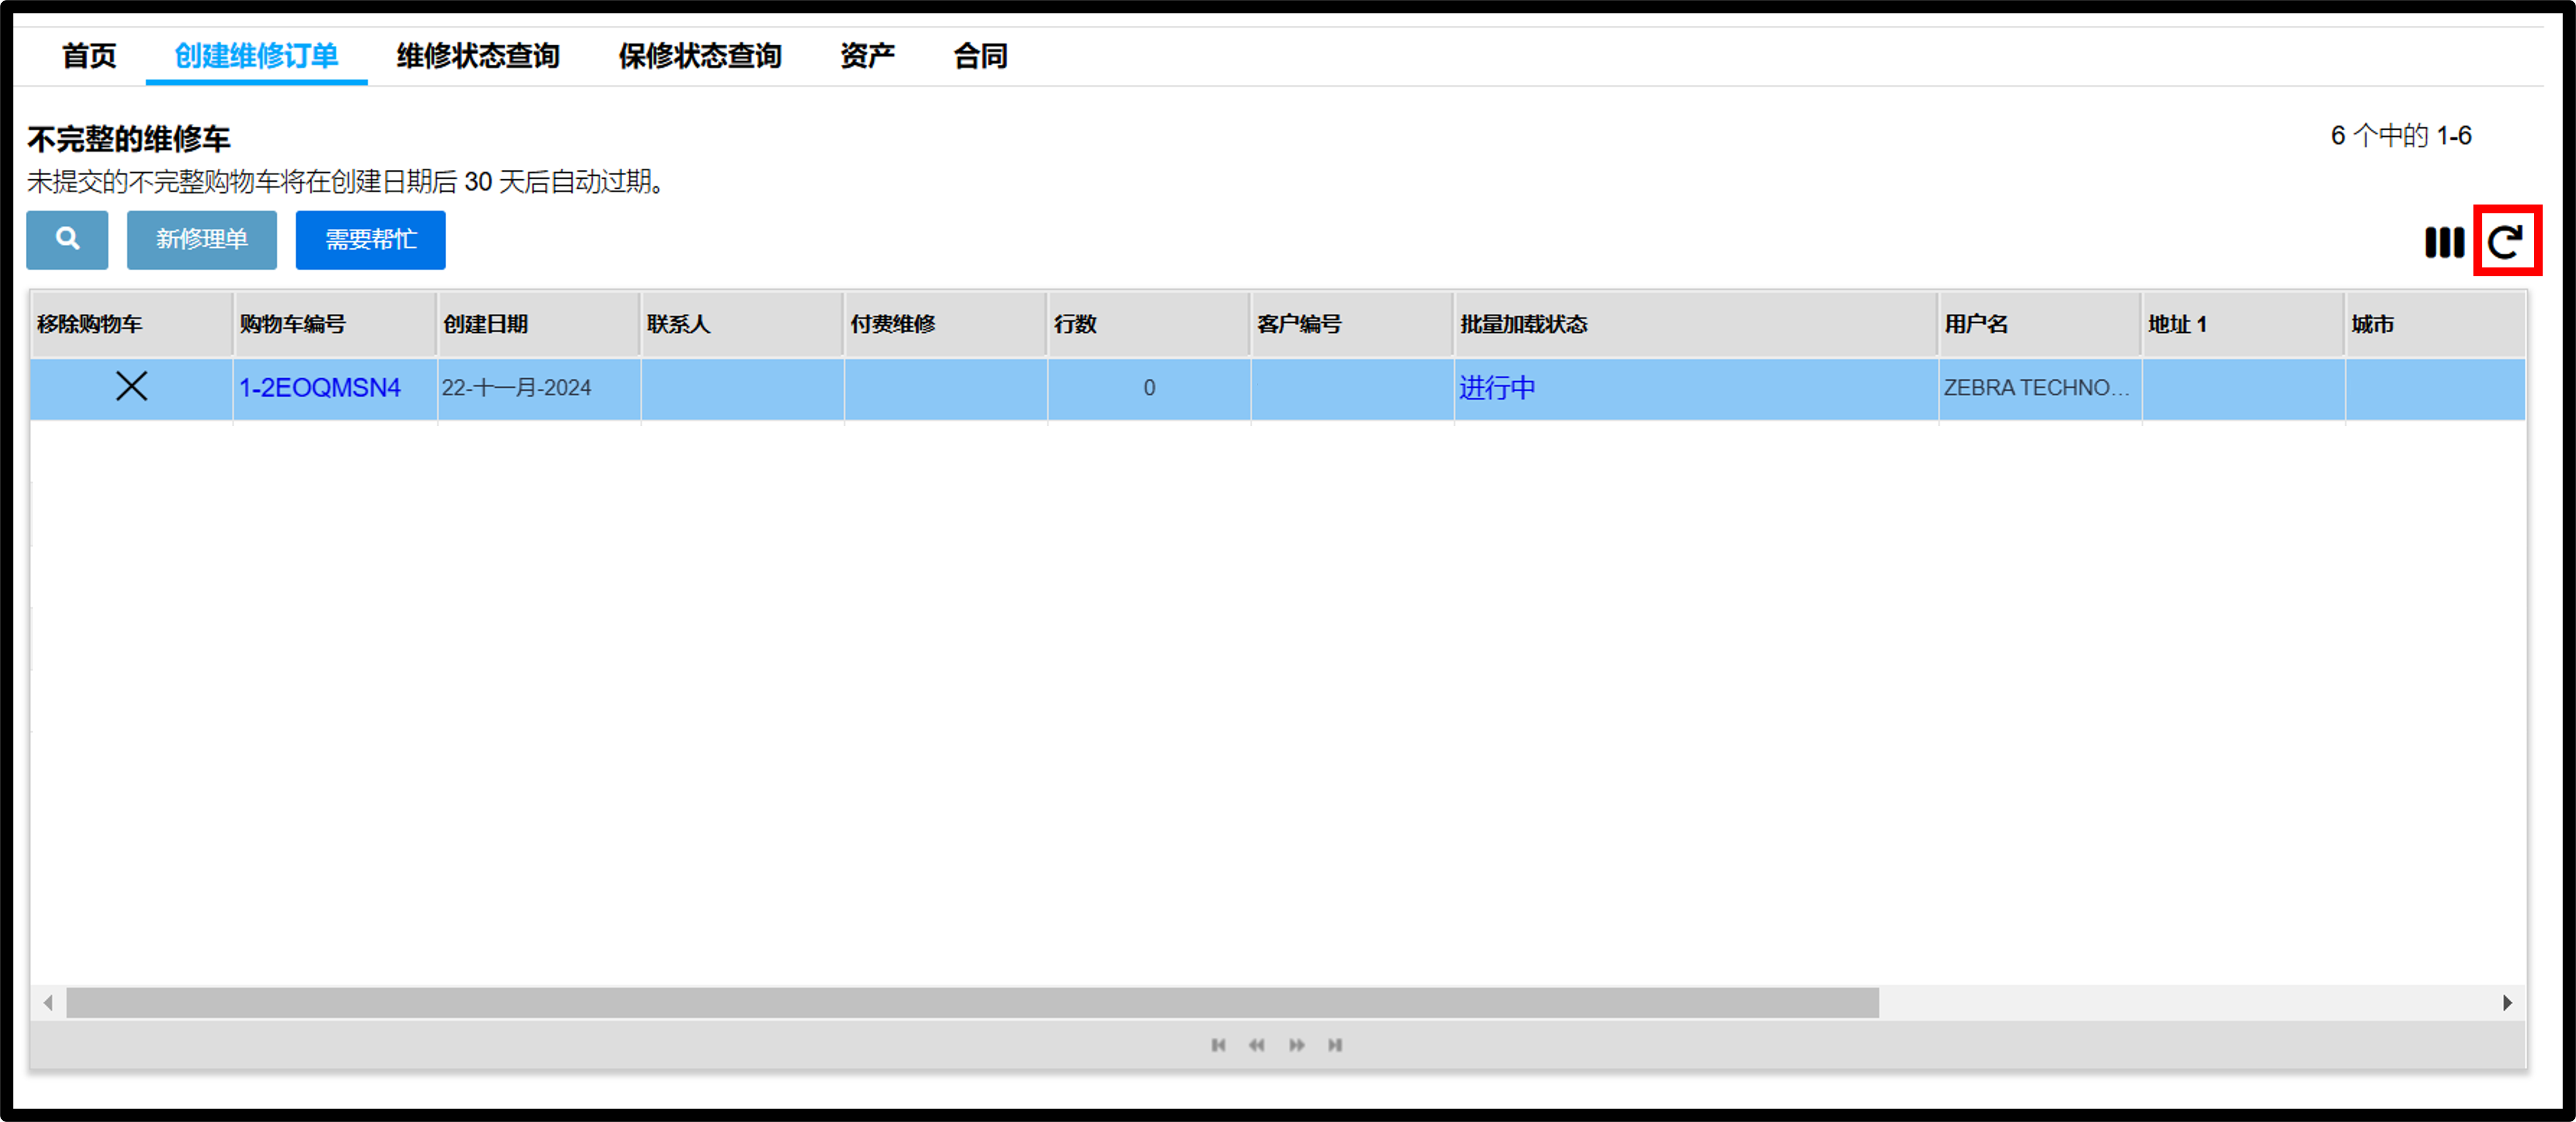Click the 用户名 column header
Viewport: 2576px width, 1122px height.
tap(2040, 324)
